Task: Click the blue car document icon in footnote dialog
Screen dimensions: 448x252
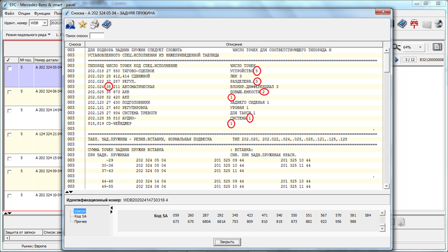Action: [70, 24]
